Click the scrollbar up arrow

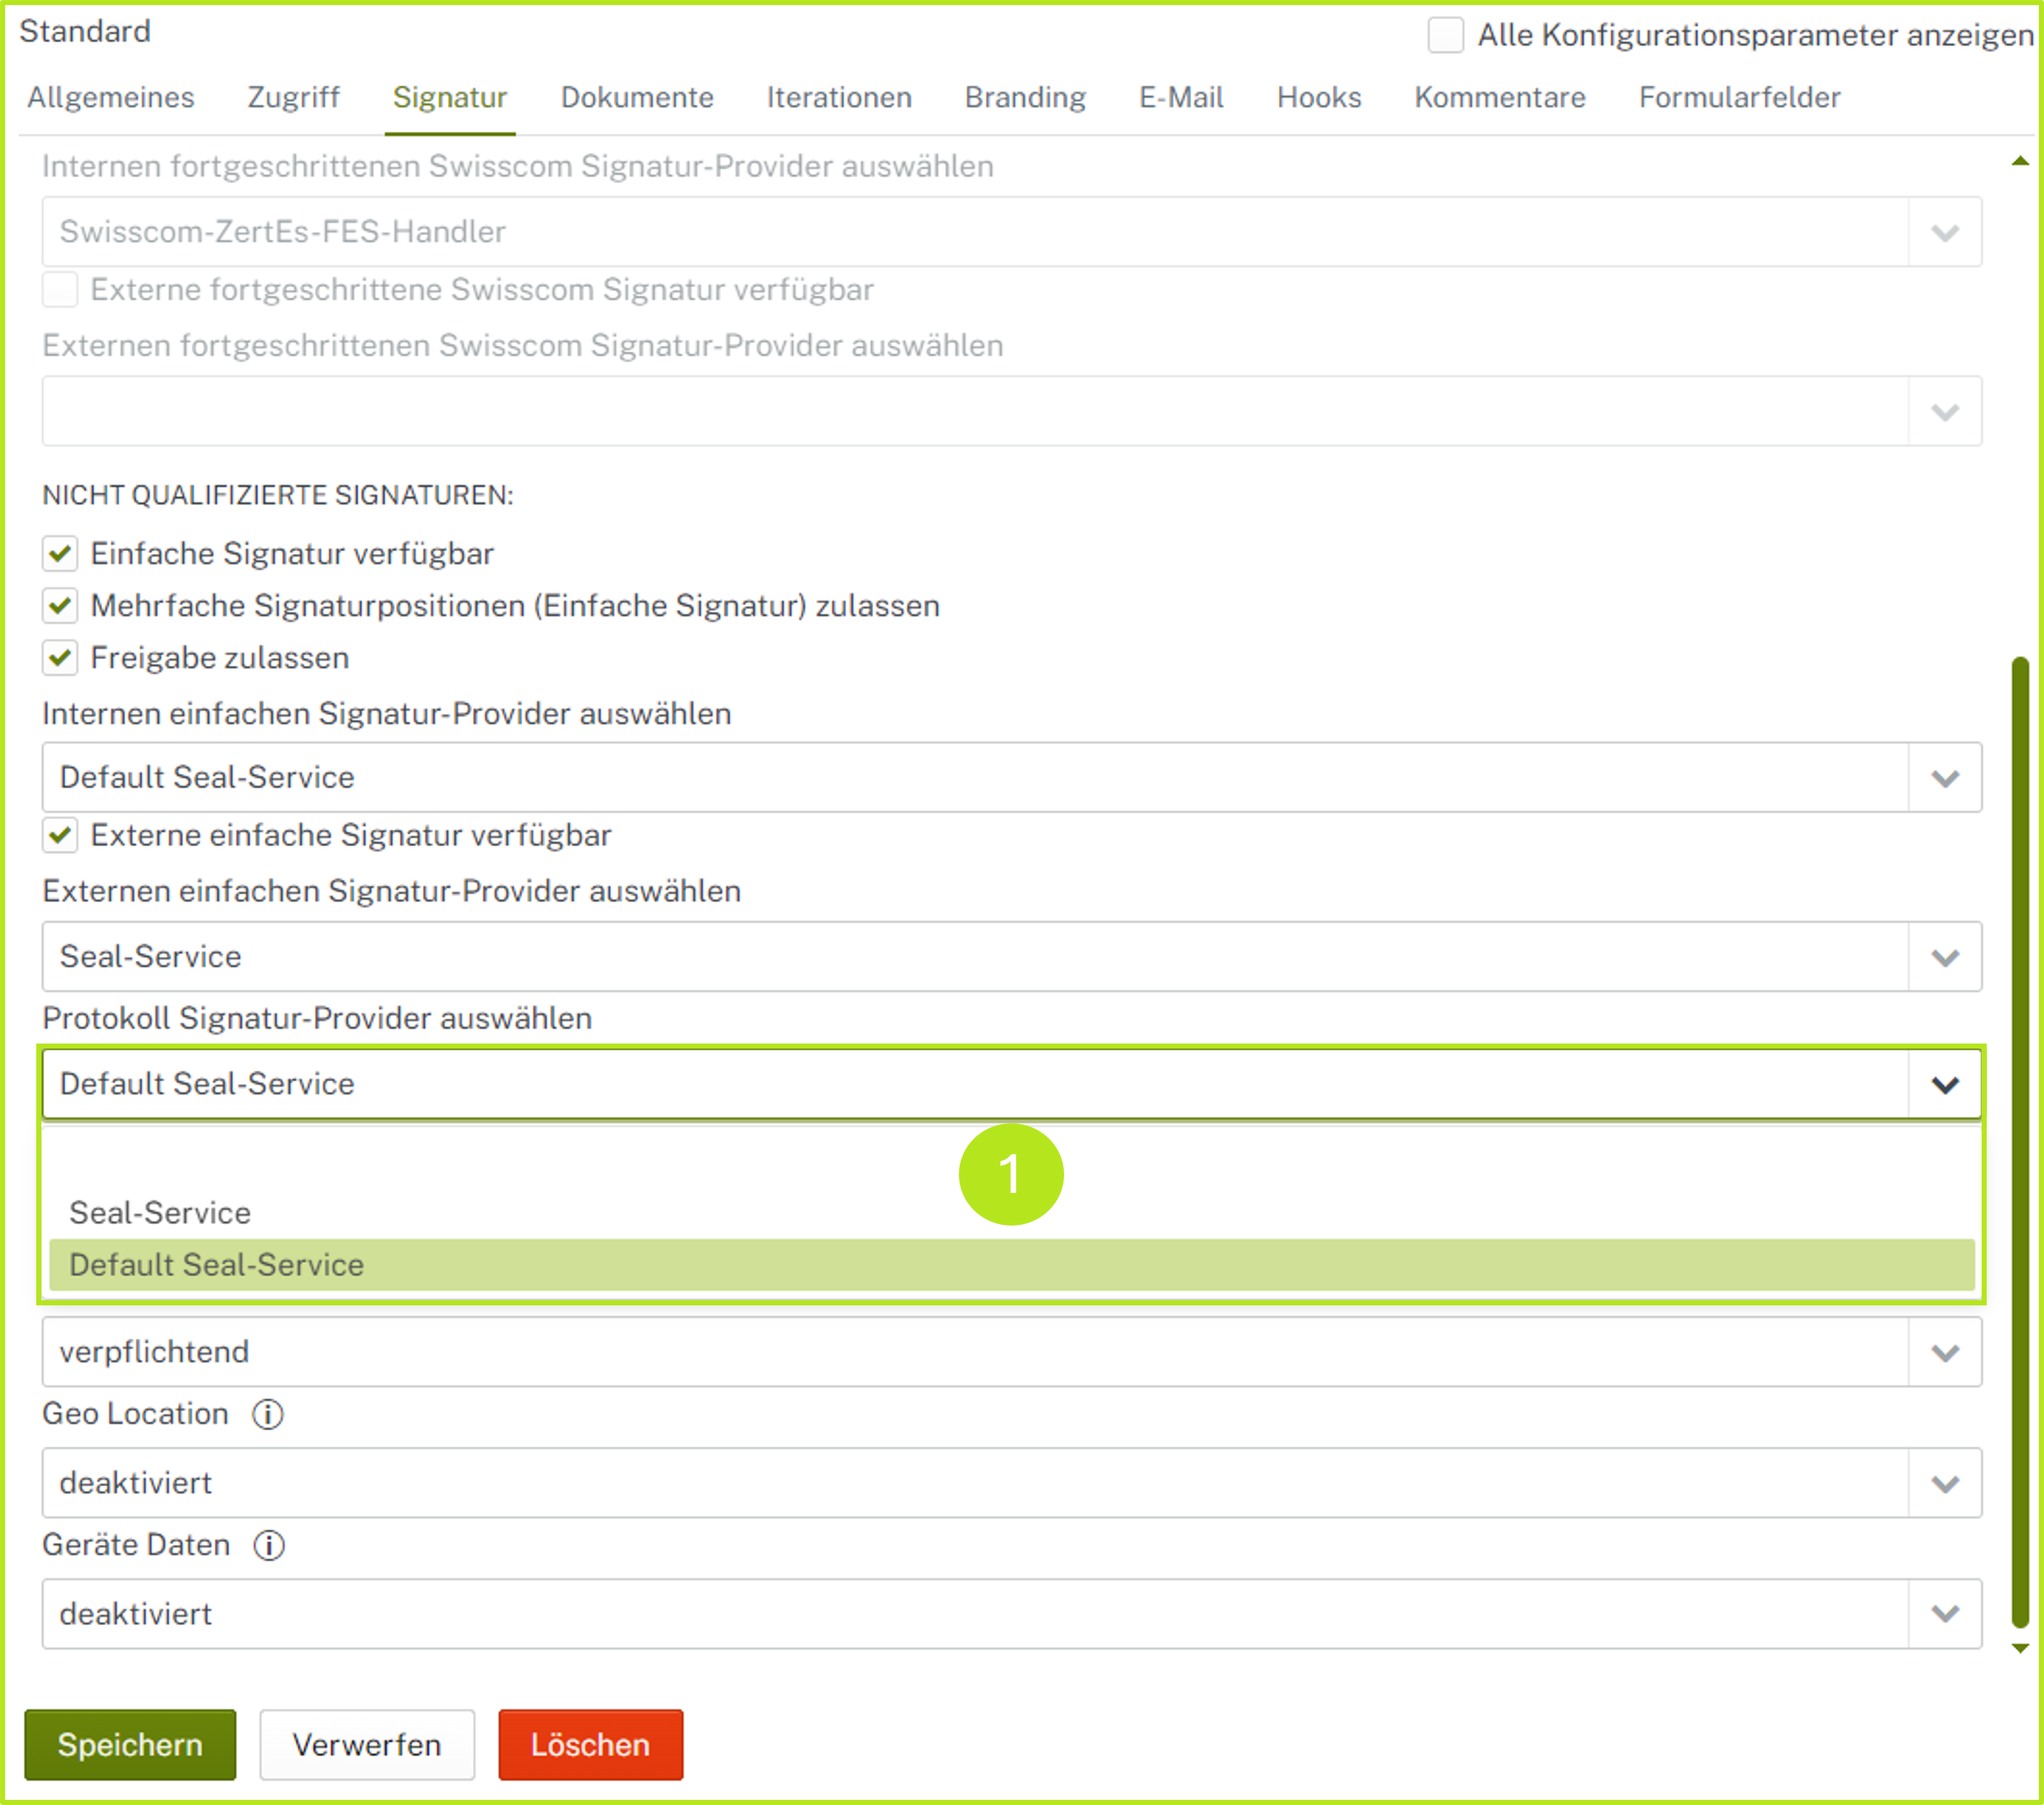pyautogui.click(x=2019, y=161)
